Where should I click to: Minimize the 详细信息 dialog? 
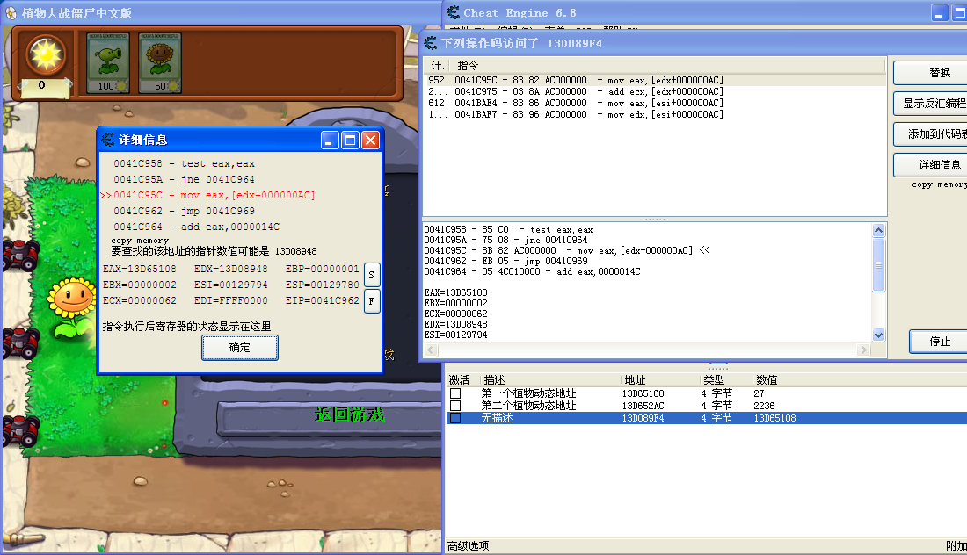click(x=330, y=141)
